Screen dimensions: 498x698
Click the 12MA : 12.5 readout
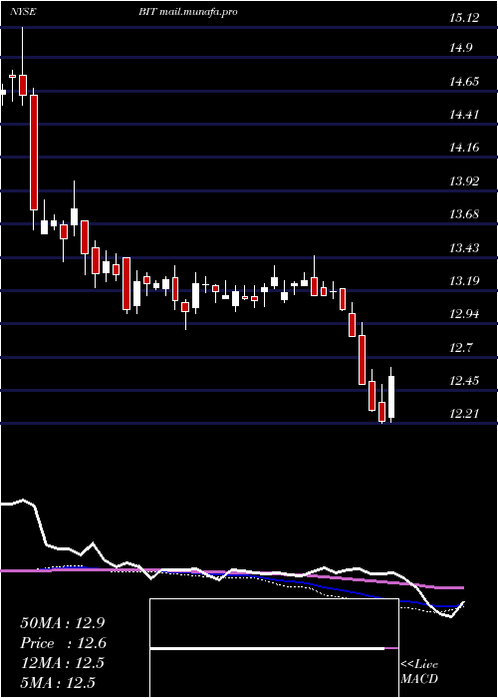tap(62, 663)
